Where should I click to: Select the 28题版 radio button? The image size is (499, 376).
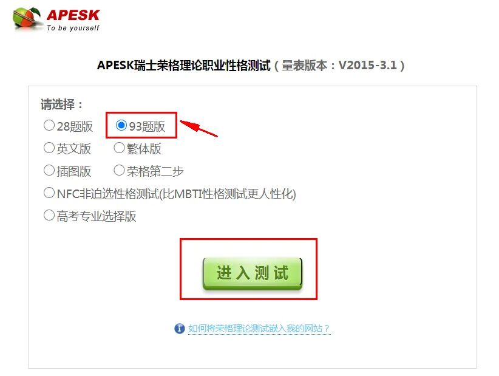(49, 126)
